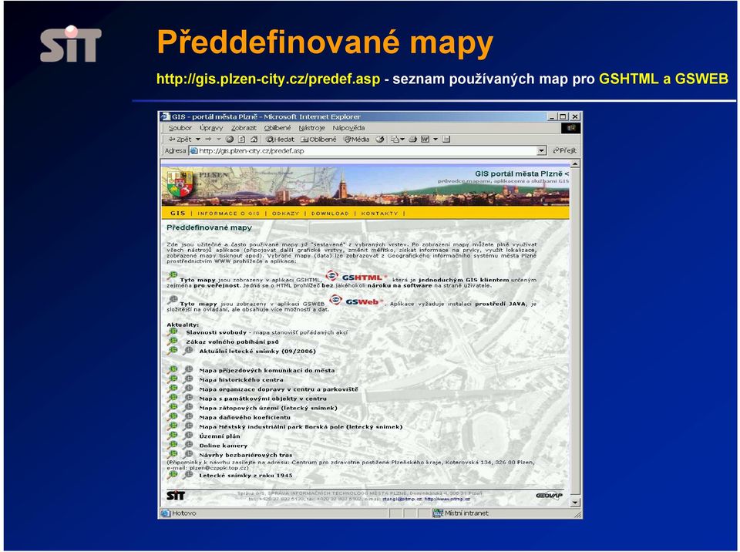Expand the Word edit dropdown arrow
740x552 pixels.
[x=436, y=140]
